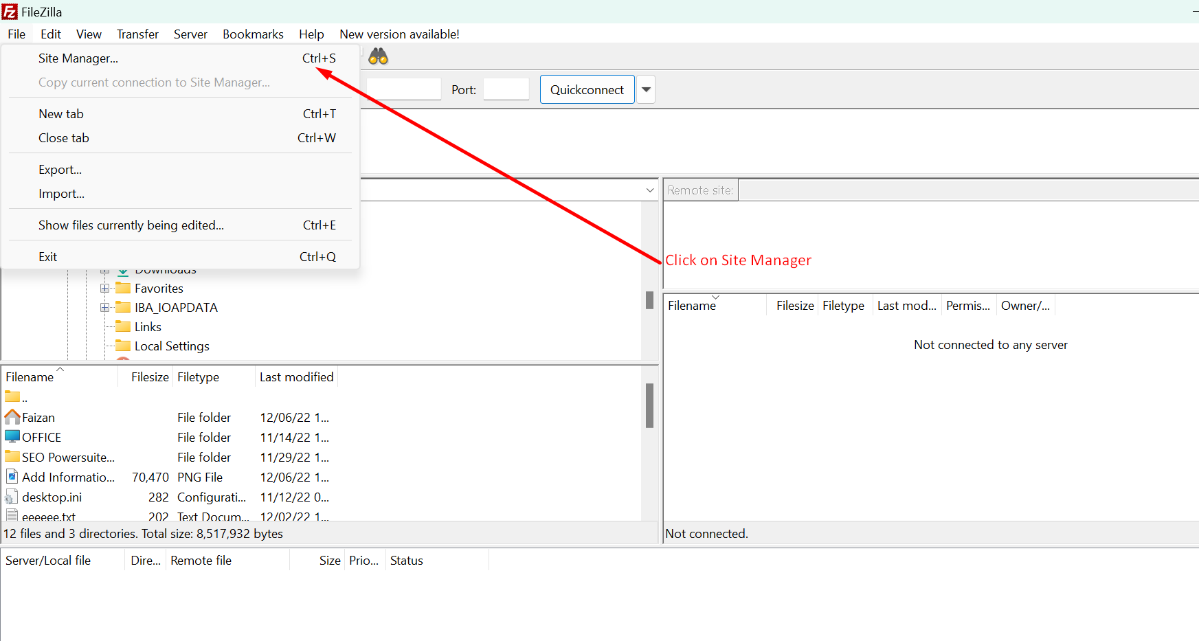Open the Server menu

click(x=190, y=34)
